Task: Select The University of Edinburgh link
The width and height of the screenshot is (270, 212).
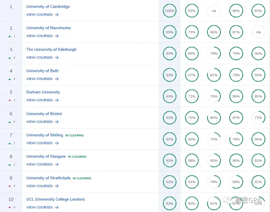Action: tap(51, 49)
